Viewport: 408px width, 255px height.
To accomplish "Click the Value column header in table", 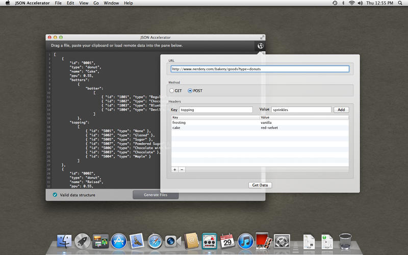I will point(304,117).
